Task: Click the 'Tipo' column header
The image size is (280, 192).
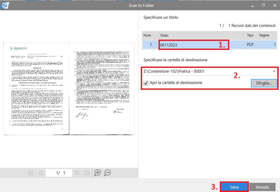Action: tap(250, 35)
